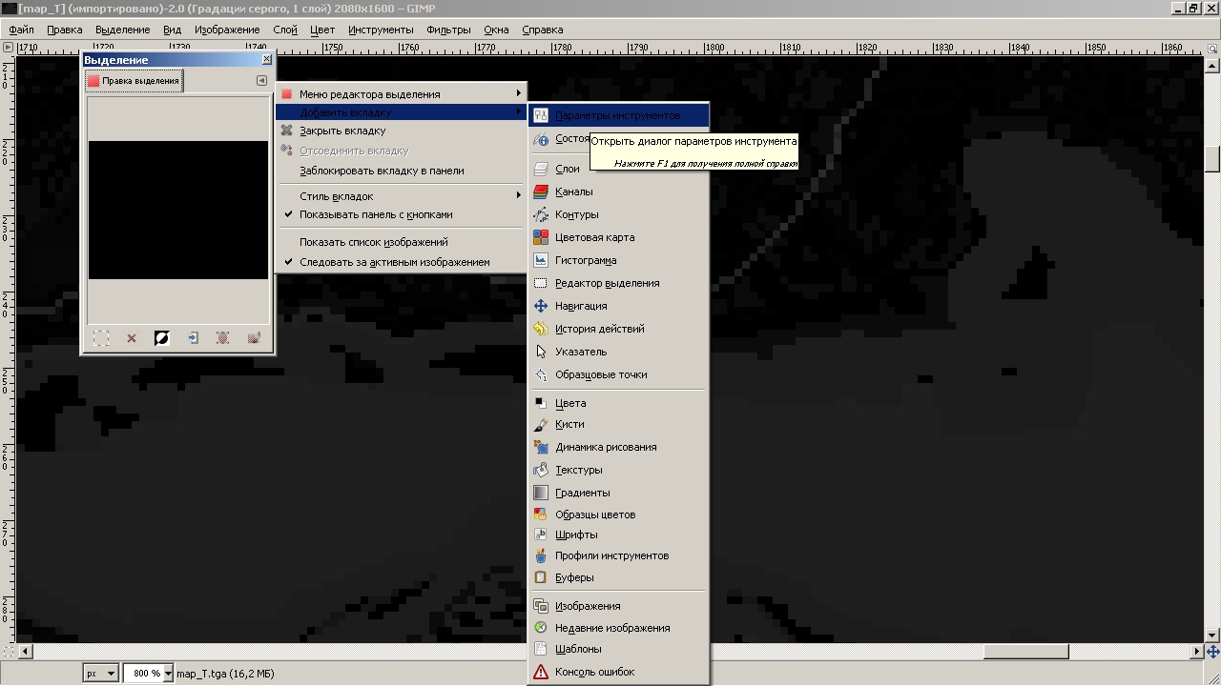Choose Редактор выделения from submenu
The height and width of the screenshot is (686, 1221).
tap(619, 283)
